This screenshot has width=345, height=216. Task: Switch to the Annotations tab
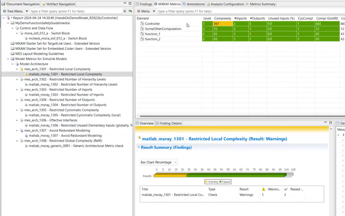[x=194, y=4]
